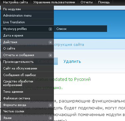Expand submenu arrow beside Действия

[x=50, y=42]
